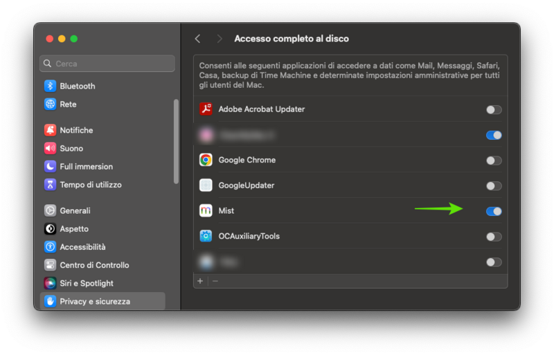Enable Adobe Acrobat Updater disk access toggle
Viewport: 554px width, 355px height.
tap(493, 109)
